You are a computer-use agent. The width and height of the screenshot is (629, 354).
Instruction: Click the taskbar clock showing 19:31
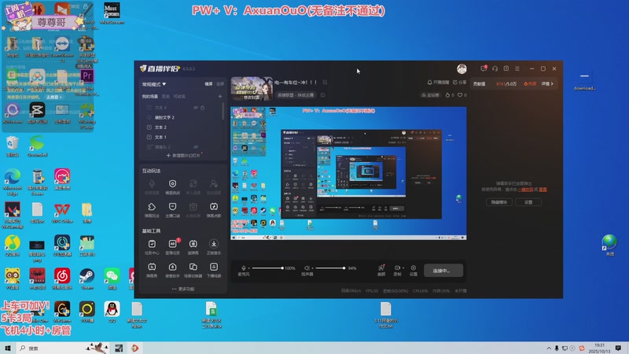tap(599, 348)
